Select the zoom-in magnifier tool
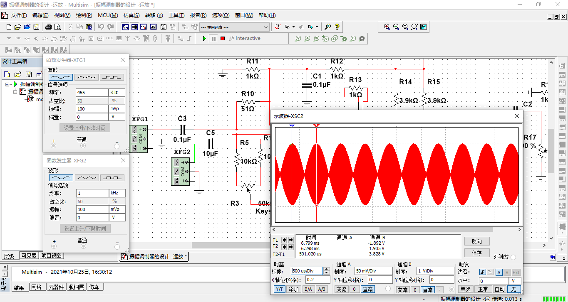This screenshot has height=302, width=568. (387, 27)
